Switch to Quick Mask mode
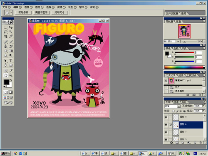Viewport: 208px width, 156px height. 11,92
